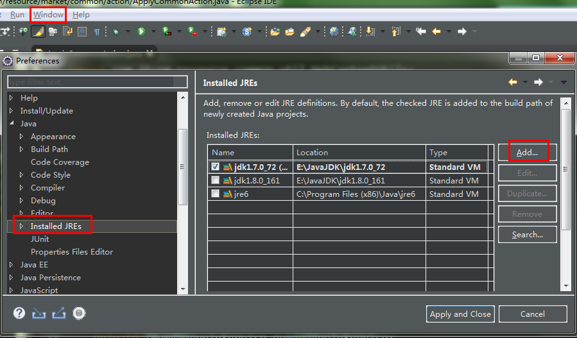
Task: Open the Preferences view menu purple triangle
Action: 564,82
